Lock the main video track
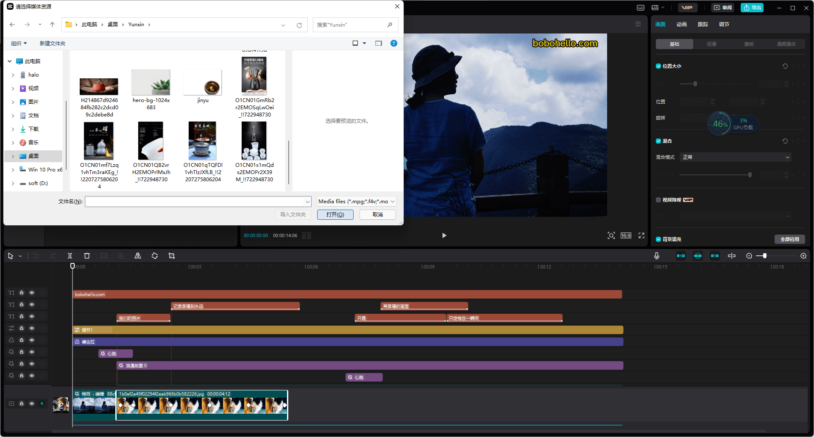The width and height of the screenshot is (814, 437). click(22, 404)
